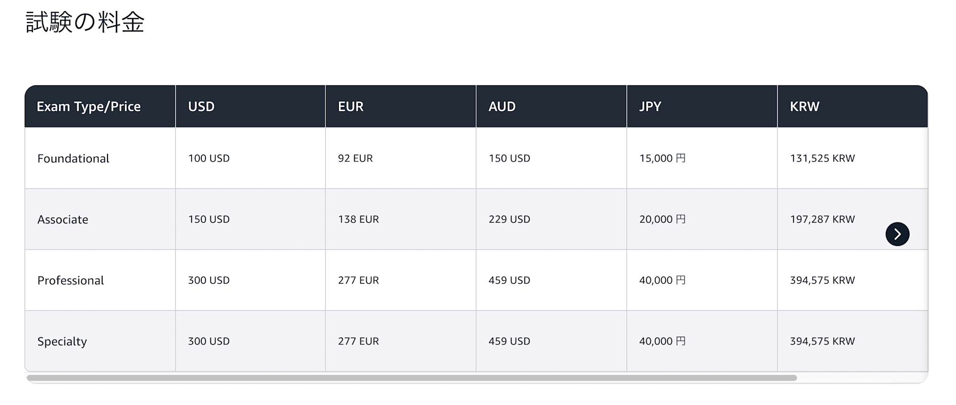This screenshot has width=956, height=405.
Task: Click the USD column header
Action: tap(201, 107)
